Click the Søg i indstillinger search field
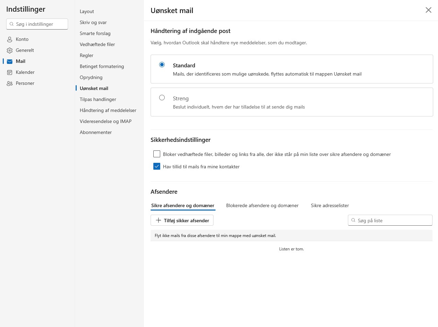 tap(37, 24)
